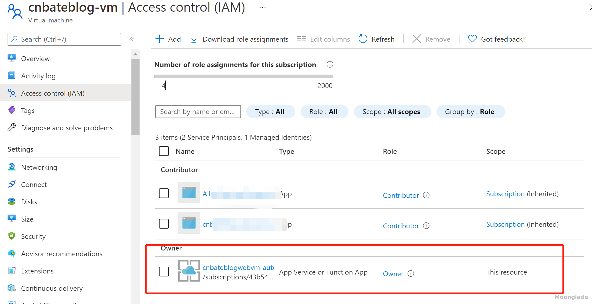The width and height of the screenshot is (592, 304).
Task: Open the Group by : Role filter
Action: [470, 112]
